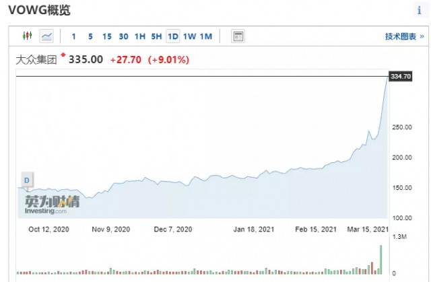
Task: Click the VOWG概览 heading
Action: pos(39,10)
